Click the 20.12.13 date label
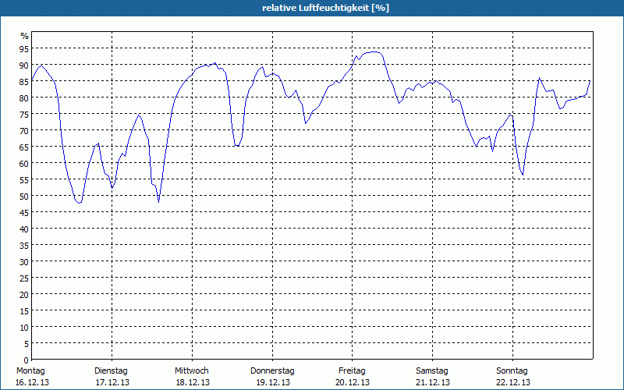This screenshot has width=624, height=390. click(x=352, y=382)
